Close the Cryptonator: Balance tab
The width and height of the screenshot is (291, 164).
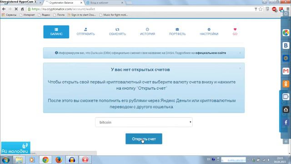point(81,3)
